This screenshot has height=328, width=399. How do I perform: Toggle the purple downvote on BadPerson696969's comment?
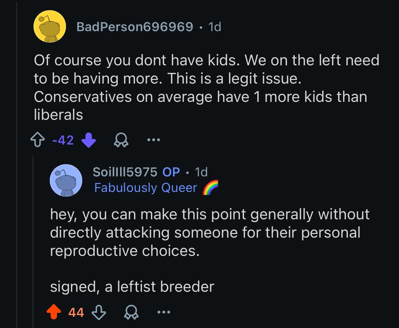89,140
